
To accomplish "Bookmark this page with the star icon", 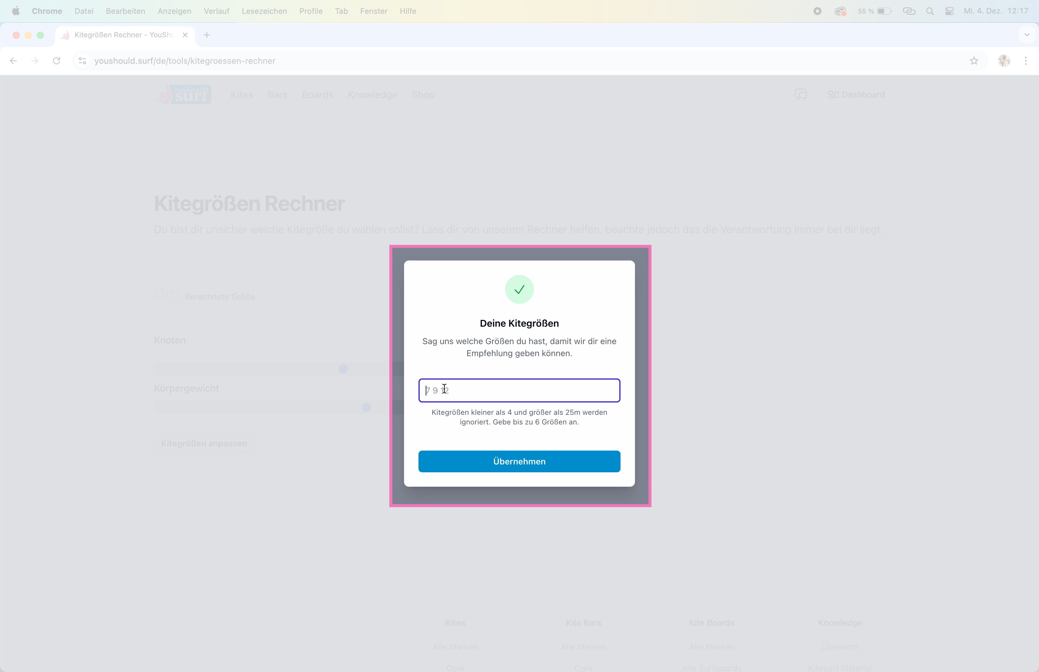I will click(x=973, y=61).
